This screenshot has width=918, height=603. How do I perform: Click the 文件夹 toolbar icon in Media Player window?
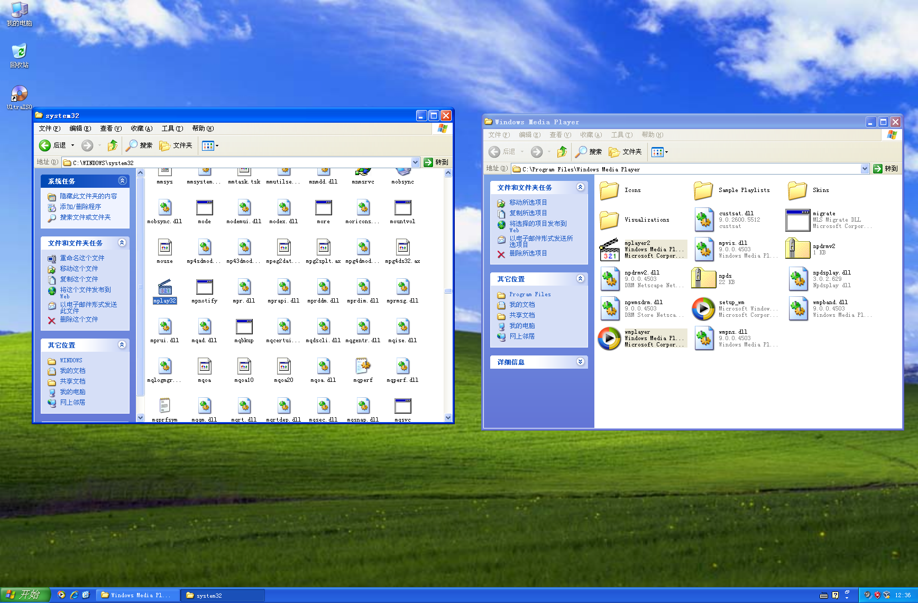[626, 152]
